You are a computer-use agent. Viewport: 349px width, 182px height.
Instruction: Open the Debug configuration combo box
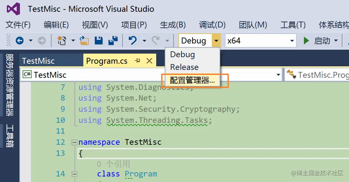point(200,41)
